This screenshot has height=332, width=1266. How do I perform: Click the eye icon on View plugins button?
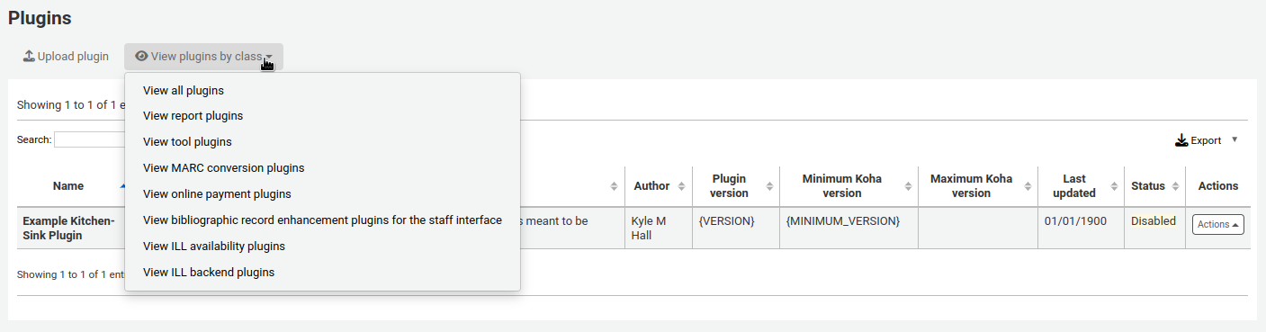141,56
